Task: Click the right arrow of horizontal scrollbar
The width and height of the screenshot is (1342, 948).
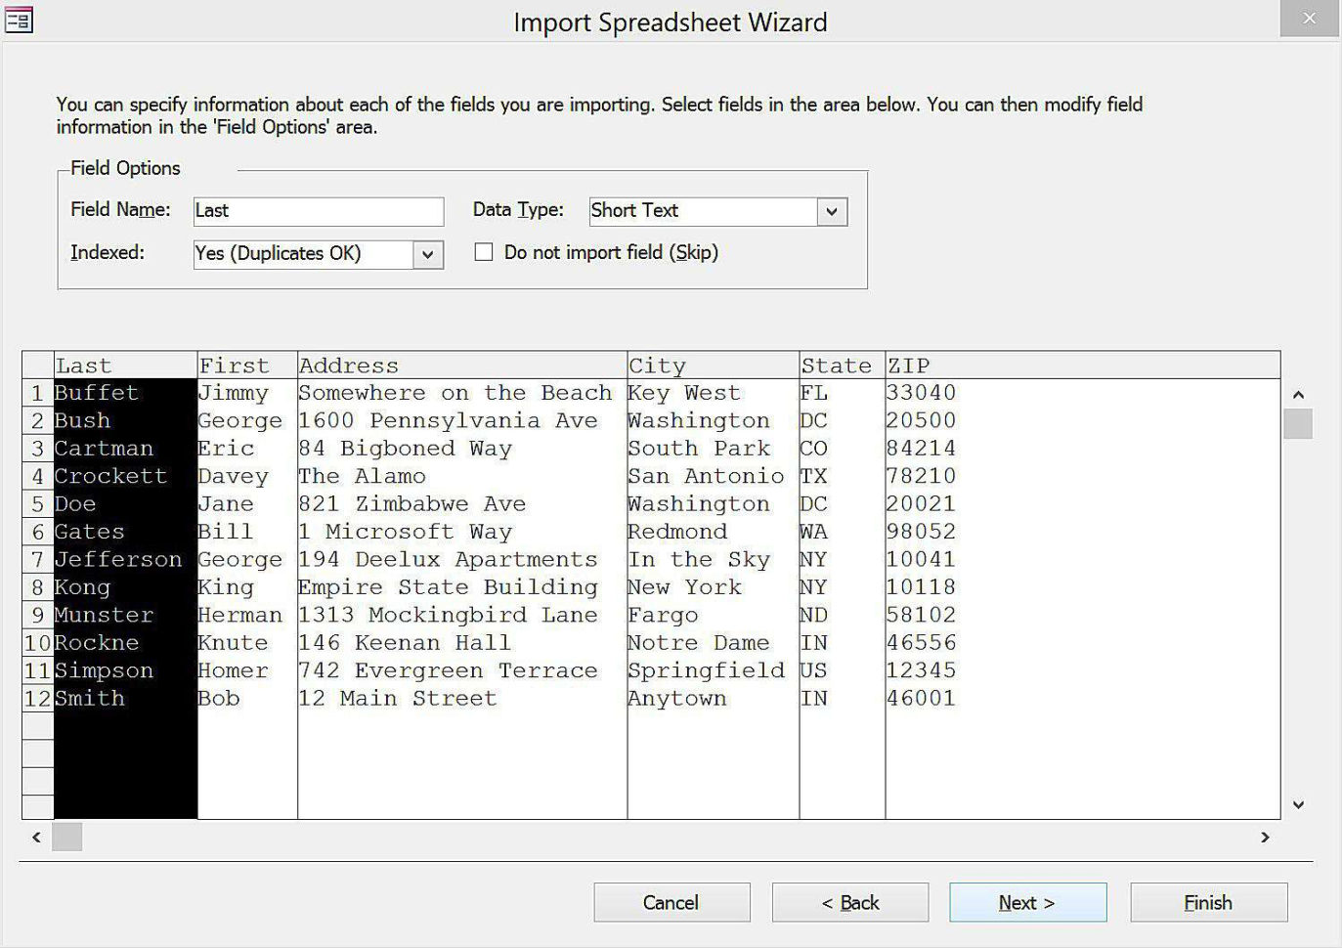Action: coord(1265,838)
